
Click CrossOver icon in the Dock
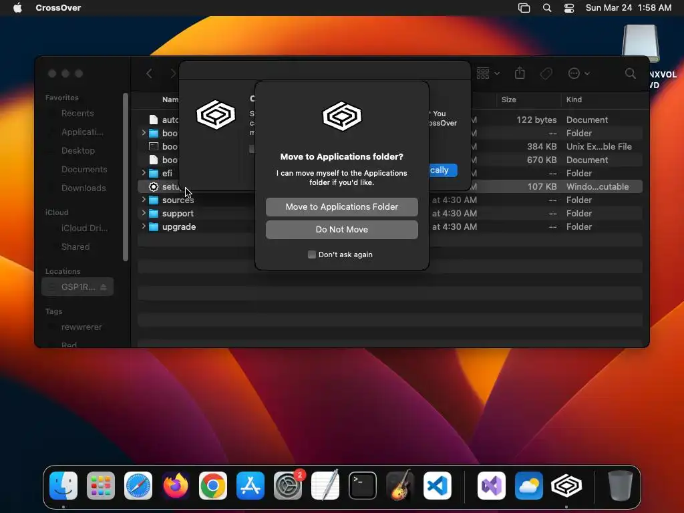pos(566,486)
